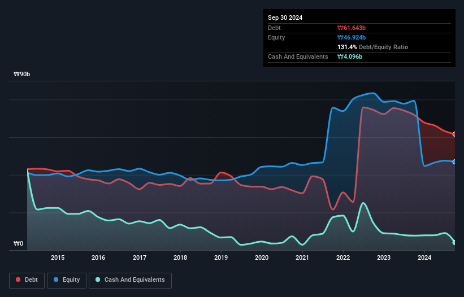
Task: Click the Equity row label in tooltip
Action: click(x=276, y=37)
